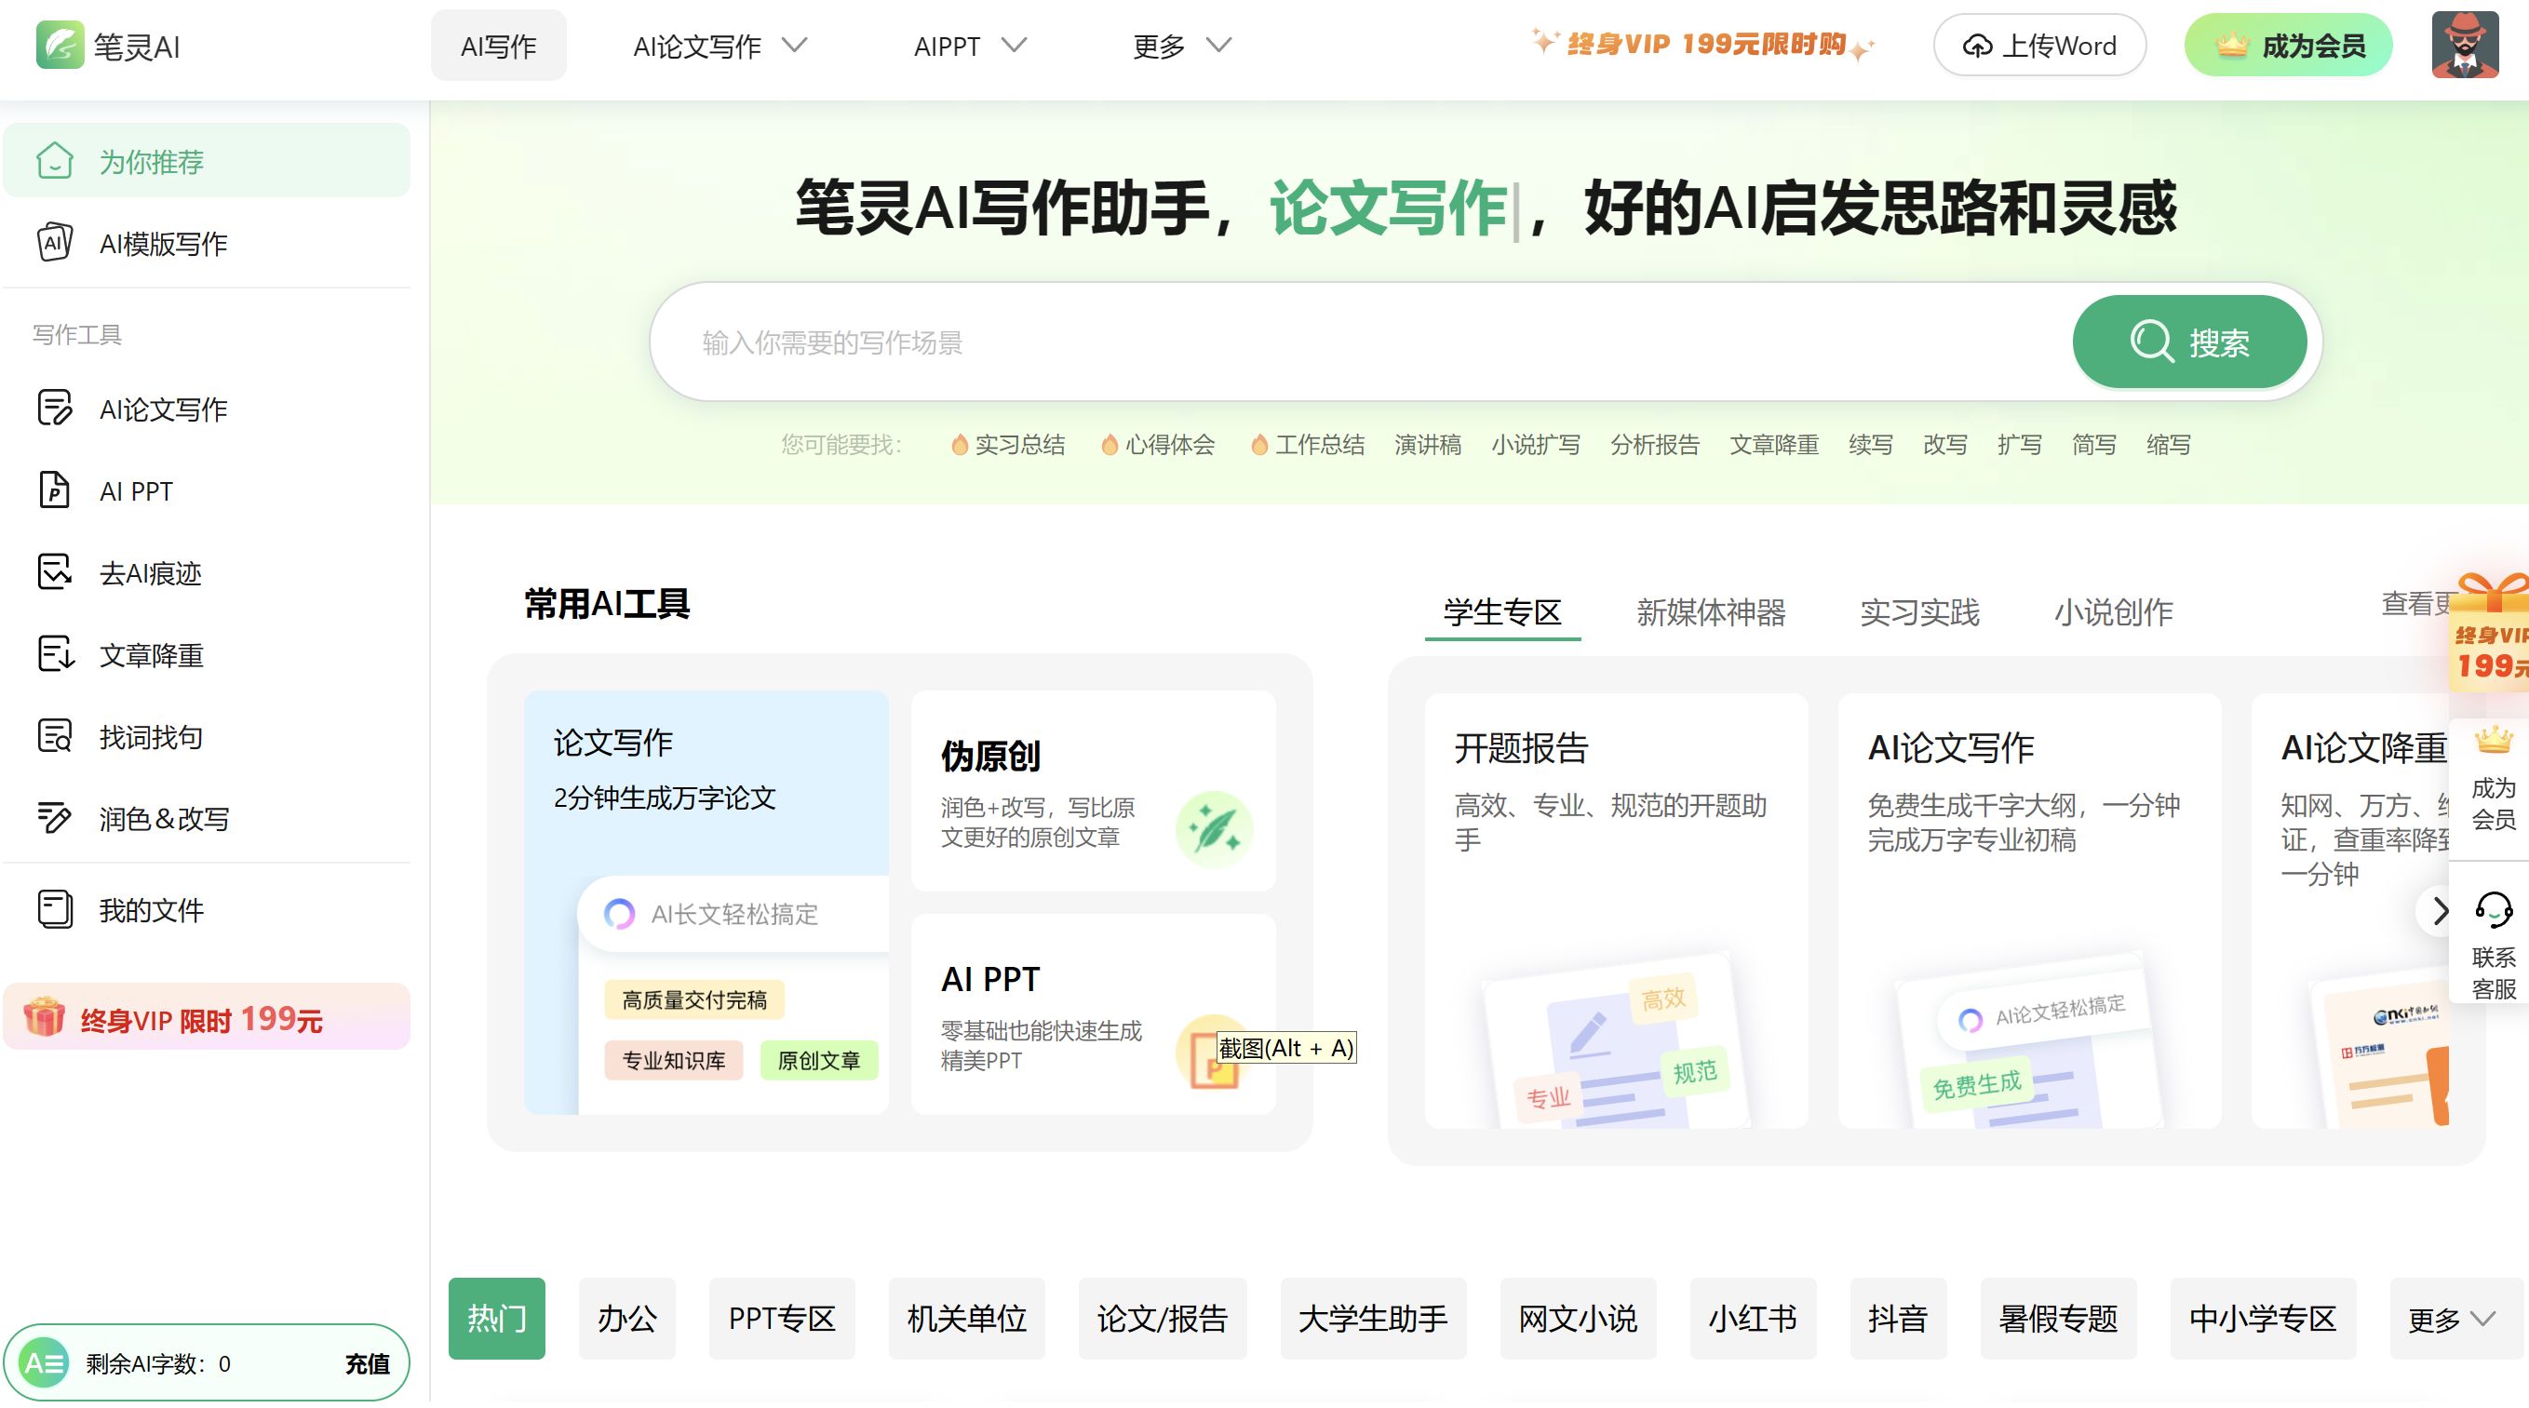This screenshot has width=2529, height=1408.
Task: Select the 中小学专区 category tab
Action: (2263, 1319)
